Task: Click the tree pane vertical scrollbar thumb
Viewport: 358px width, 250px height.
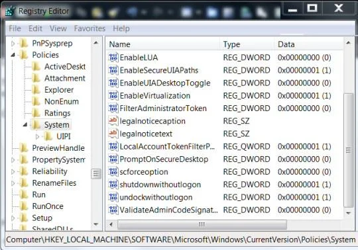Action: coord(96,174)
